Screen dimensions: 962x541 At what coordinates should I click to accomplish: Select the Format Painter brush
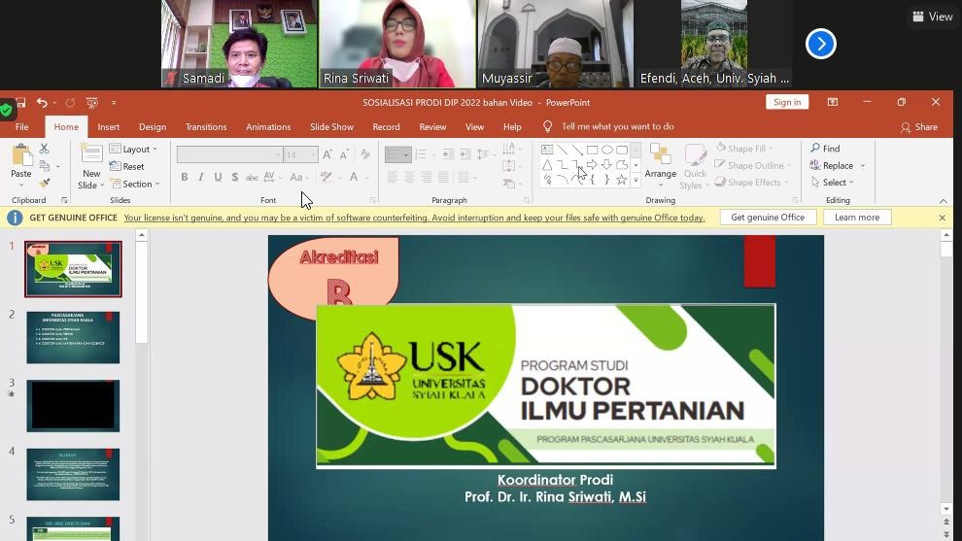coord(44,183)
